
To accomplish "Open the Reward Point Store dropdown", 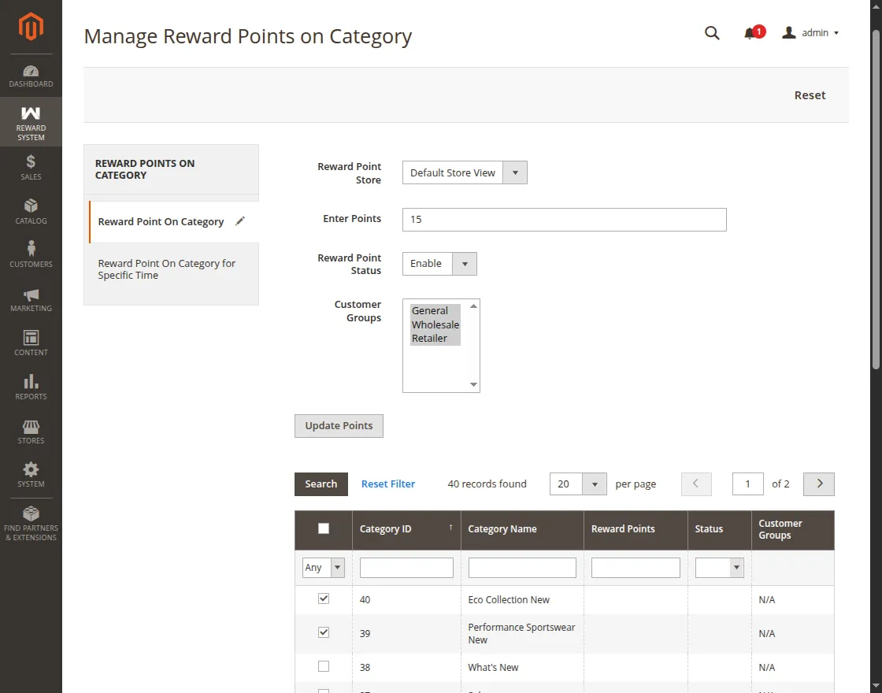I will pos(465,172).
